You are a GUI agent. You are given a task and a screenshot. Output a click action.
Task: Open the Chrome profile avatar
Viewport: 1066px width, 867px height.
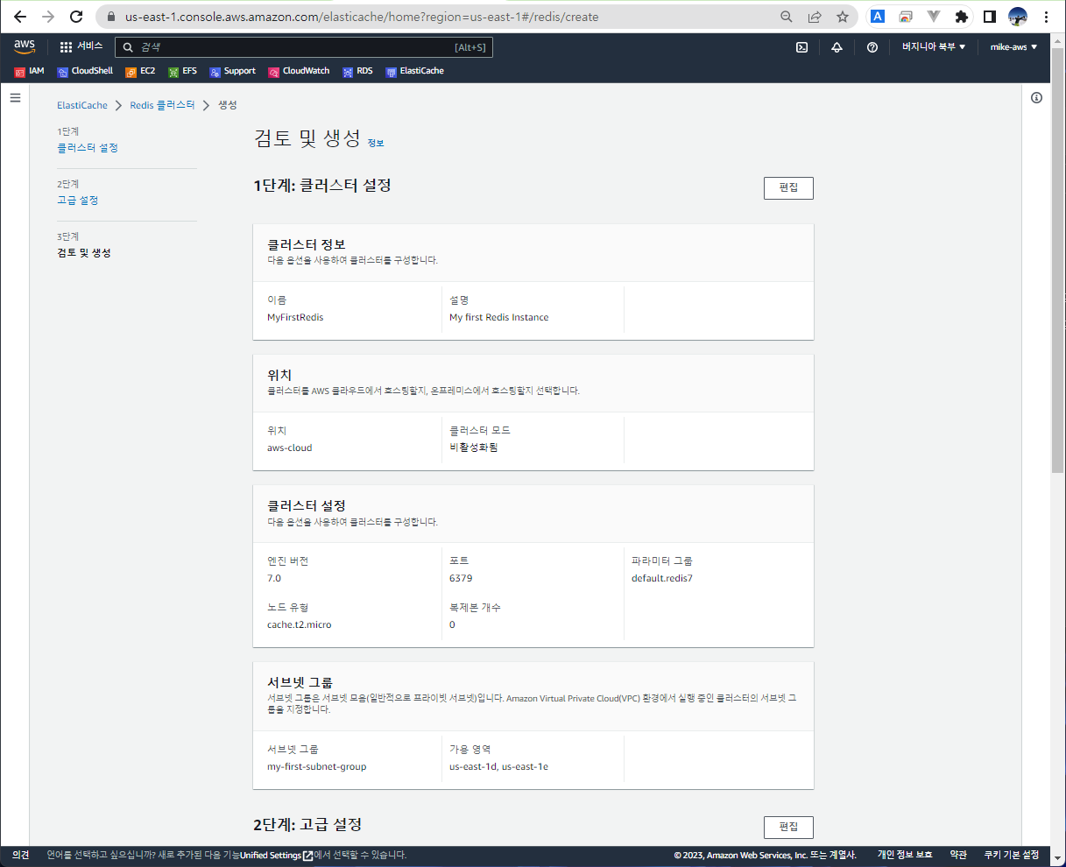pyautogui.click(x=1018, y=17)
